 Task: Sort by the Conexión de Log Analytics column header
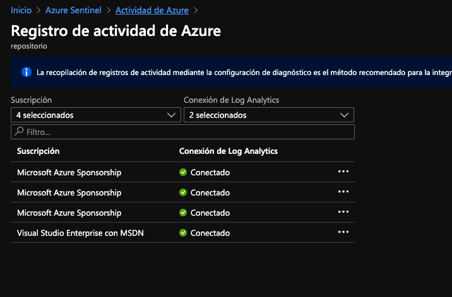tap(229, 151)
